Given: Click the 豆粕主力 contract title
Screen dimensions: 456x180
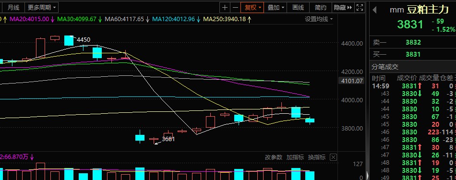Looking at the screenshot, I should (428, 10).
